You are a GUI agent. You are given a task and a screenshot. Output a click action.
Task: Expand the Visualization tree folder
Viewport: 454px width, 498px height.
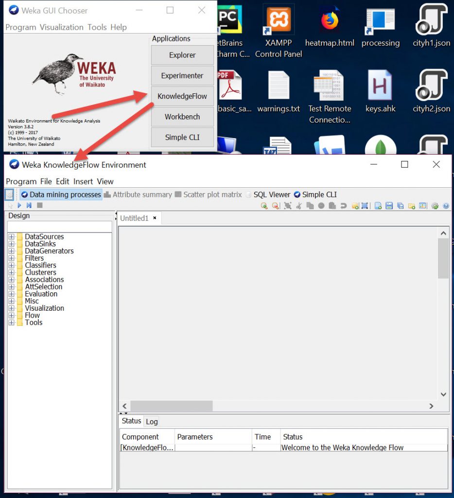coord(12,308)
